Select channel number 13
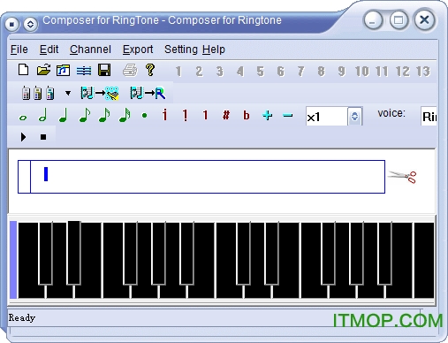The width and height of the screenshot is (448, 343). pos(423,72)
